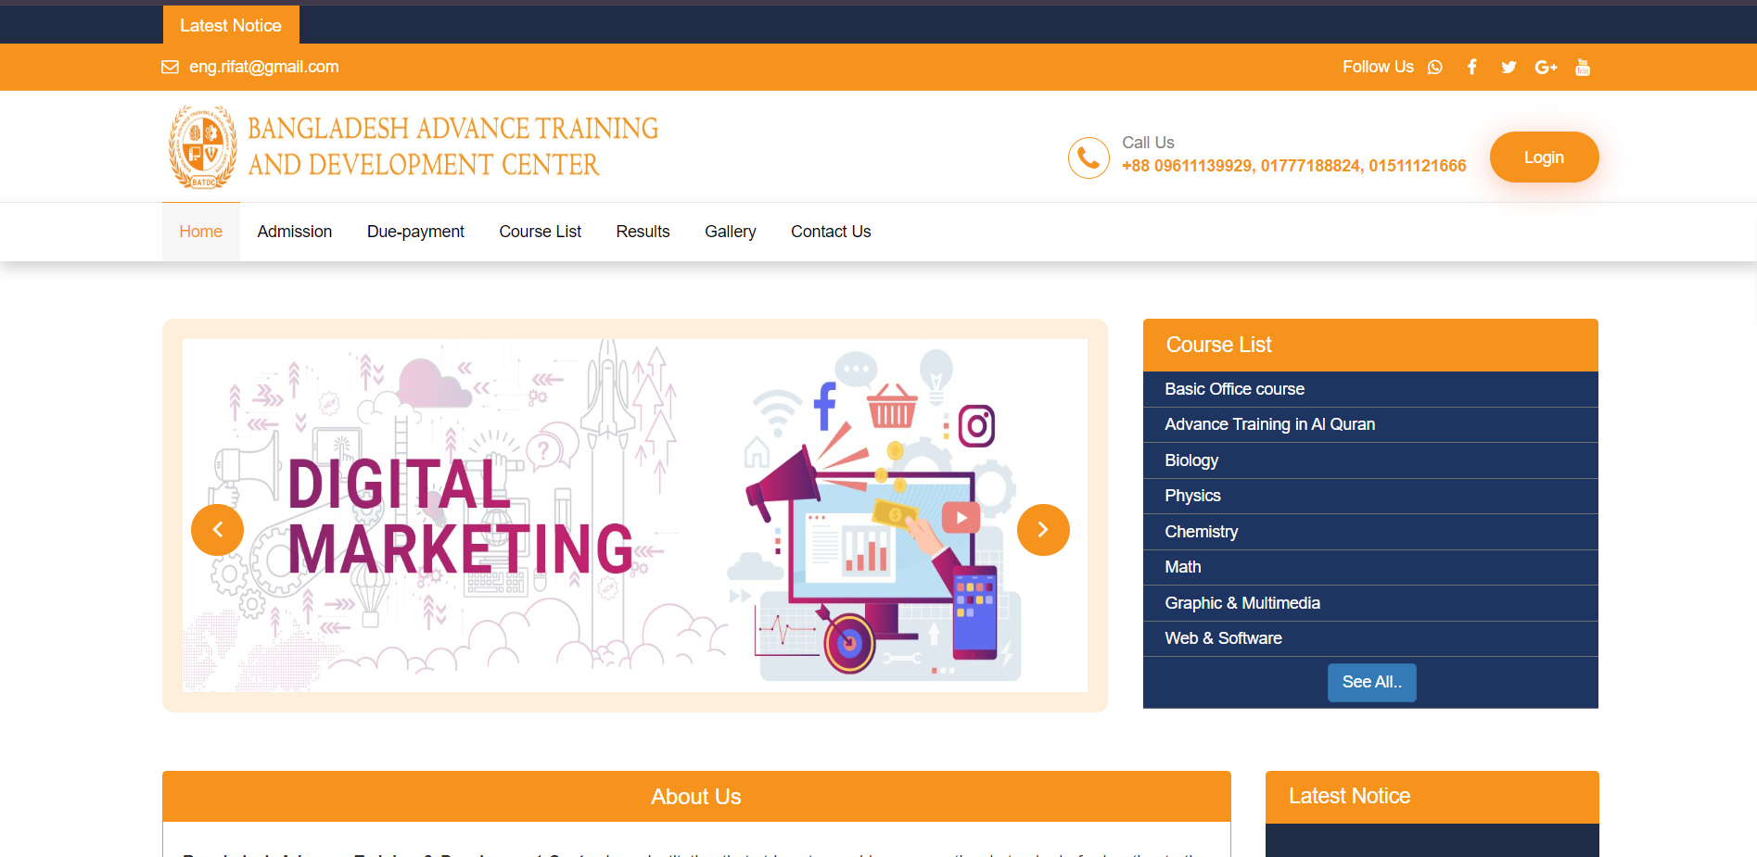Click the Google Plus icon

tap(1546, 67)
